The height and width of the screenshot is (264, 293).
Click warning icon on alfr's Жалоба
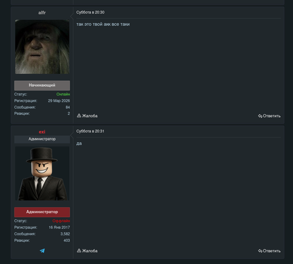[79, 115]
